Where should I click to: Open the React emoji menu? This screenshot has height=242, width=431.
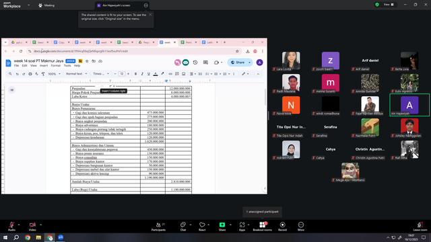(x=202, y=226)
